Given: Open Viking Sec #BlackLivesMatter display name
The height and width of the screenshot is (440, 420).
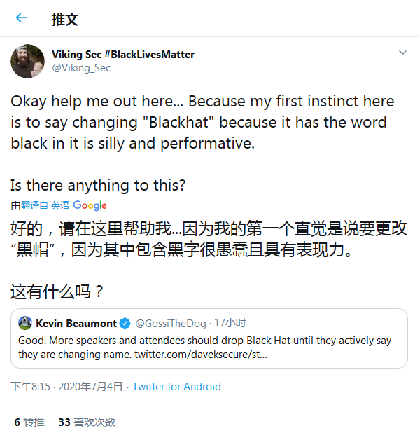Looking at the screenshot, I should click(123, 54).
